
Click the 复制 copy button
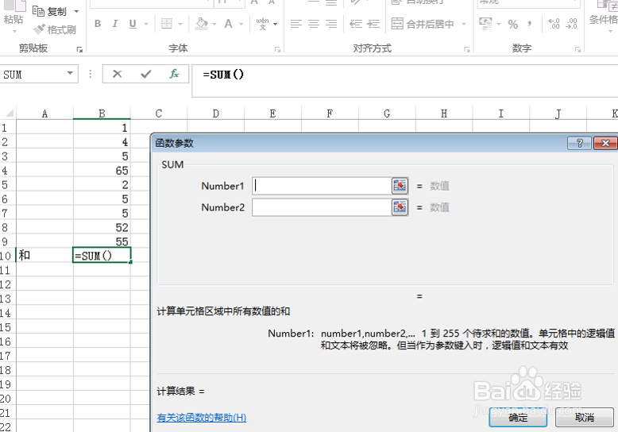click(49, 11)
